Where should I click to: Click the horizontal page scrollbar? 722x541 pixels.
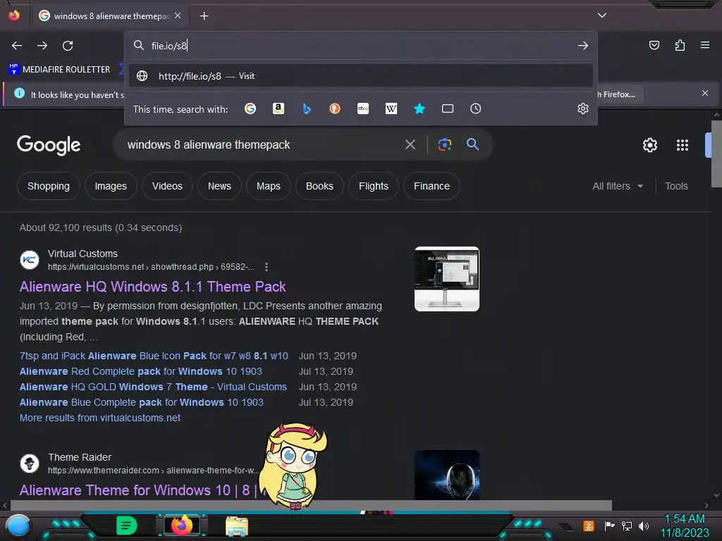coord(311,505)
